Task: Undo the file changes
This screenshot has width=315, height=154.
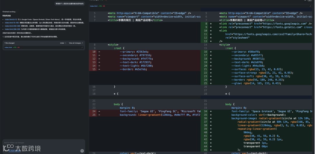Action: pos(63,43)
